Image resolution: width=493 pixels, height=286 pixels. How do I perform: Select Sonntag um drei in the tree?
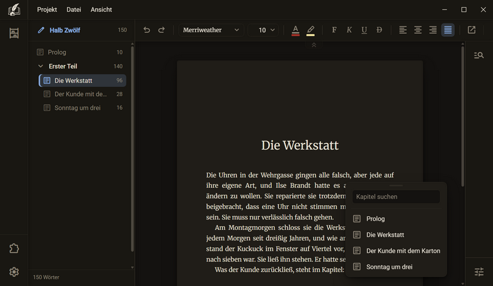coord(83,108)
